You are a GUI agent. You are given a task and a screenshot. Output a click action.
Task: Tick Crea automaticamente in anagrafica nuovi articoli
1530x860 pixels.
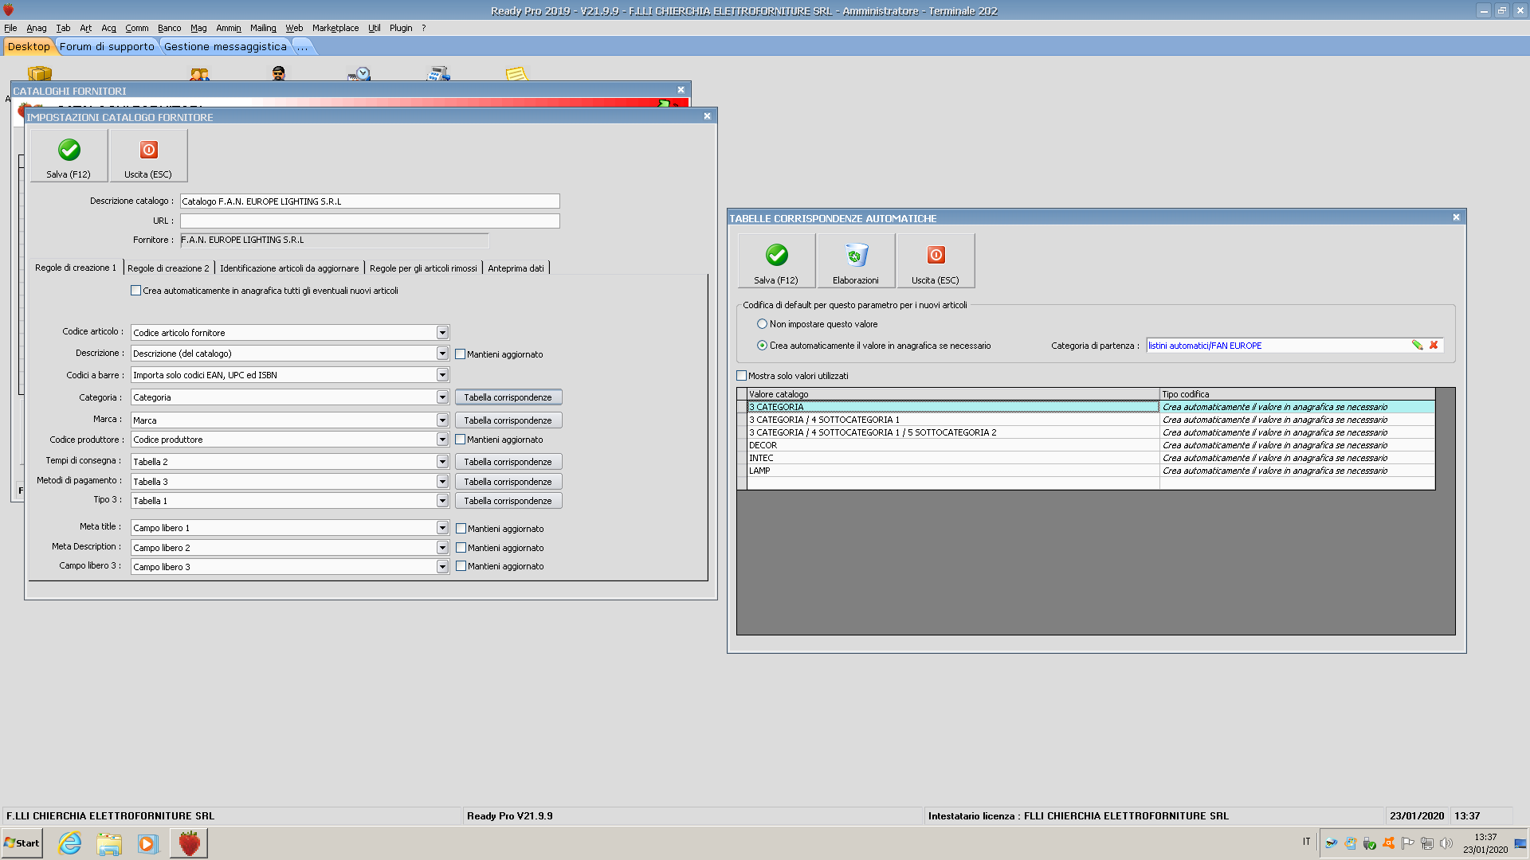[136, 291]
